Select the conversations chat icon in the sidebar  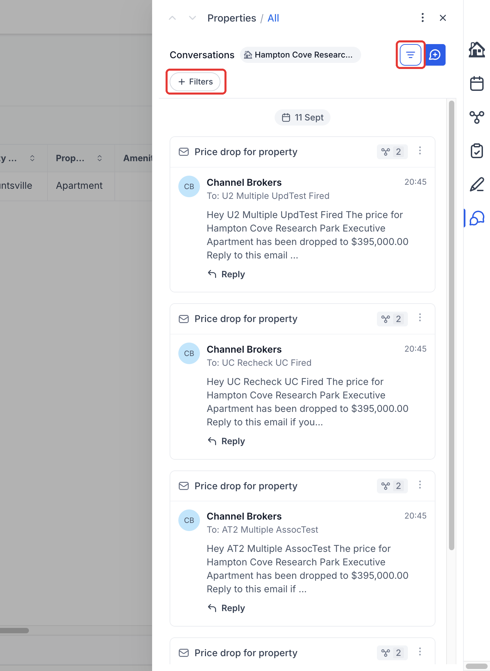tap(477, 218)
